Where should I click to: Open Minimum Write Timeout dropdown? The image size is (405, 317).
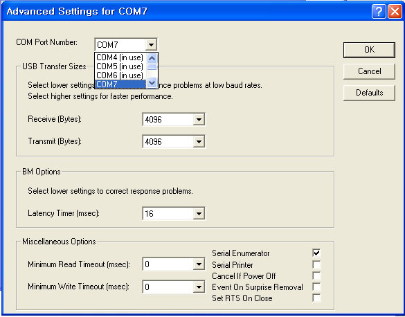[x=199, y=287]
